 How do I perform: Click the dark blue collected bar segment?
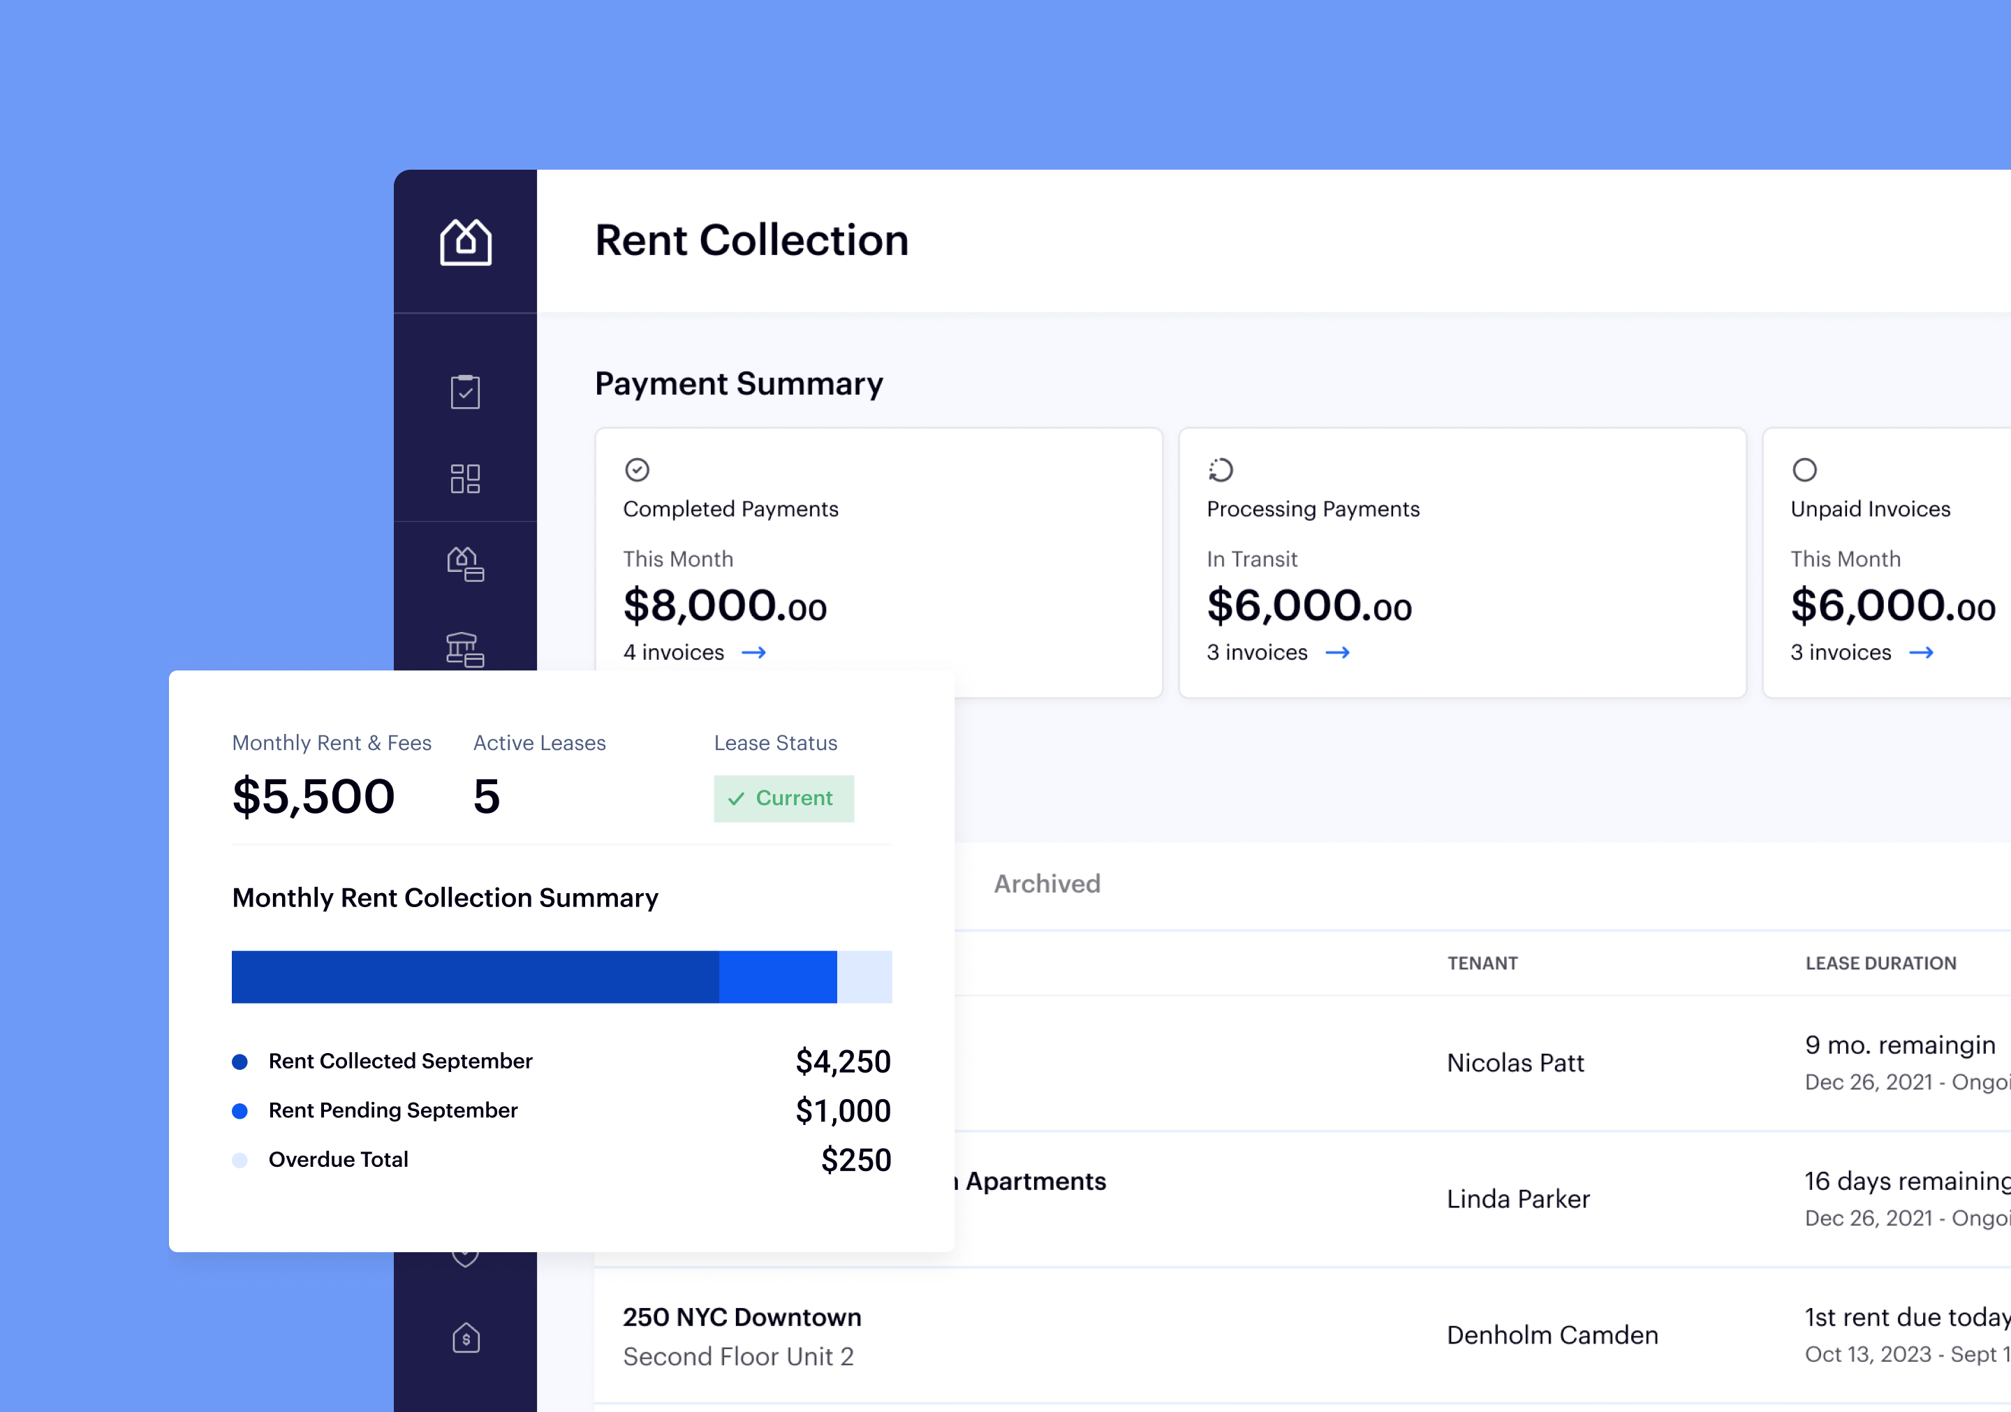tap(475, 977)
